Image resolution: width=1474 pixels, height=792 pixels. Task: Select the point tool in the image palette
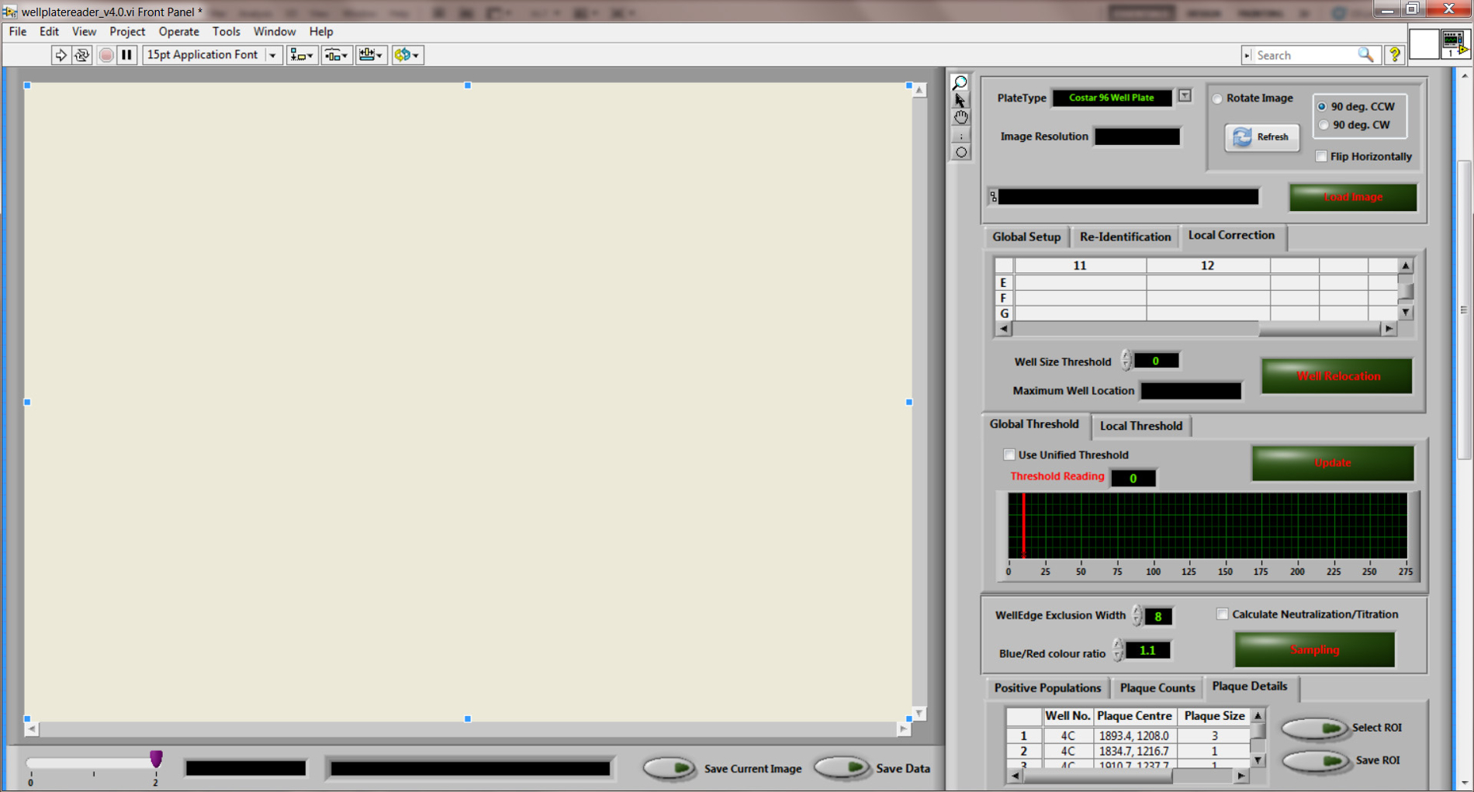coord(960,135)
